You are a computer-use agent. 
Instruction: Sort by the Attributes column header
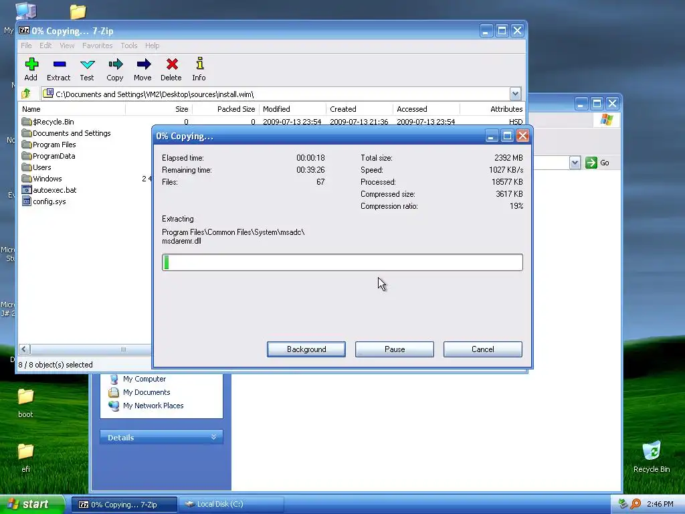click(492, 109)
